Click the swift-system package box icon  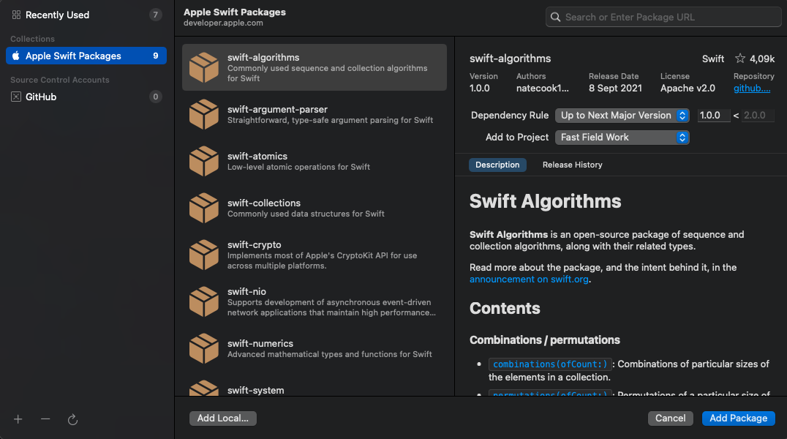click(x=204, y=389)
